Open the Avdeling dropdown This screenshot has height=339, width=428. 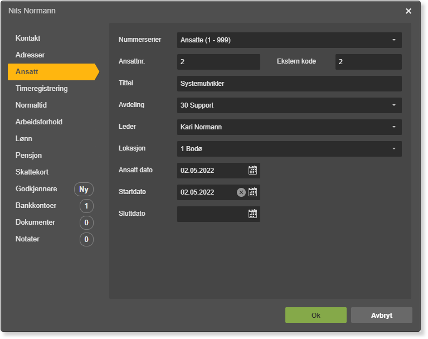[x=289, y=105]
